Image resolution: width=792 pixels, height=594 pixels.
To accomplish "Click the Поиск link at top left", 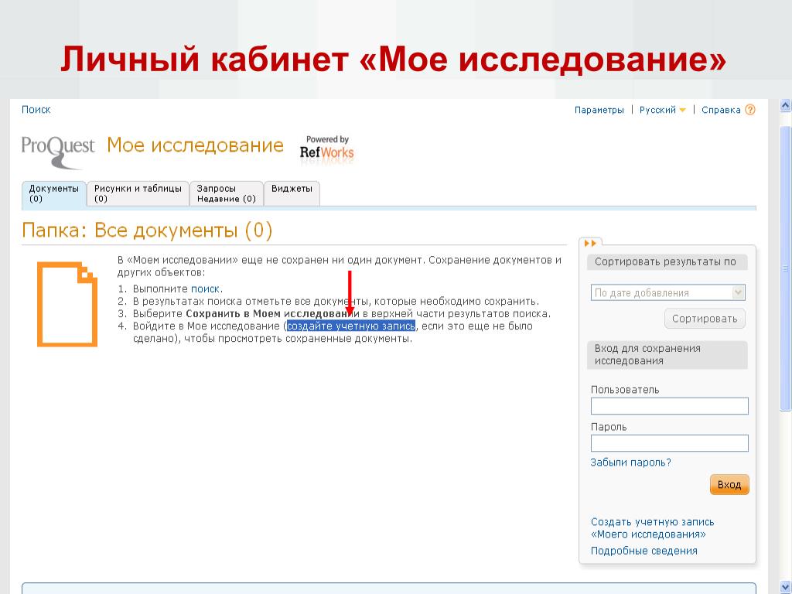I will [36, 110].
